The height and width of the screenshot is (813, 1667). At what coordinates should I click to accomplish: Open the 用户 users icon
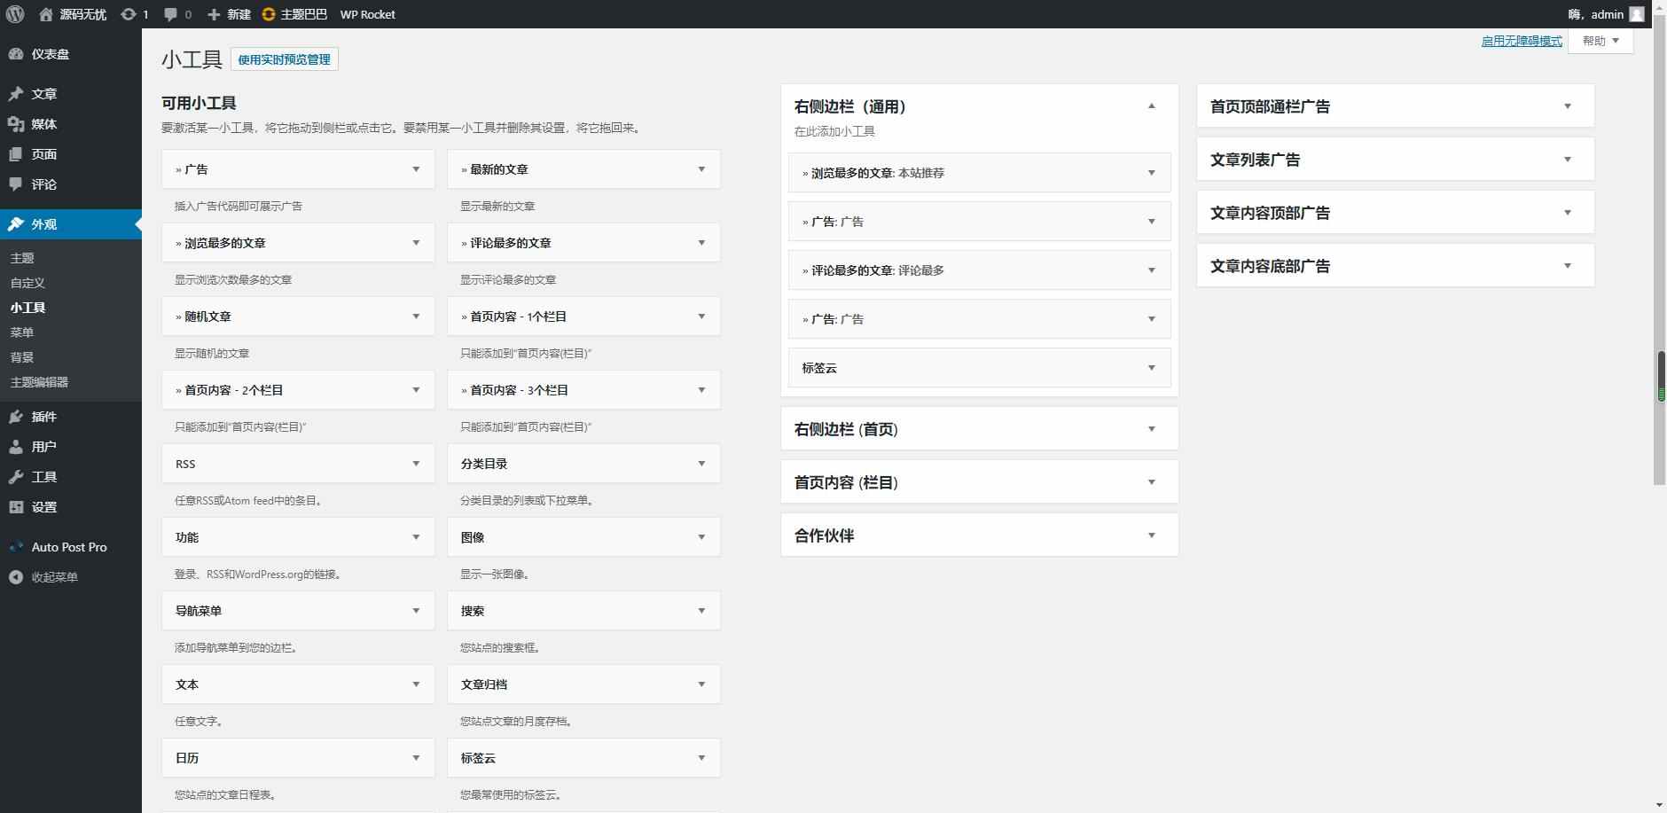[15, 446]
